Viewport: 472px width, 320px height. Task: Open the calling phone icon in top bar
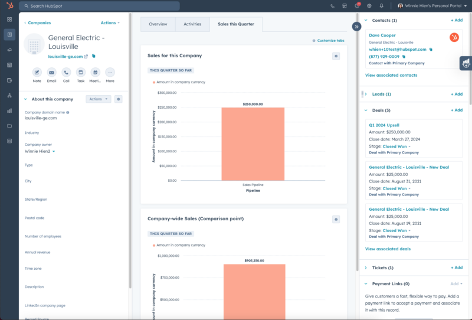[332, 6]
